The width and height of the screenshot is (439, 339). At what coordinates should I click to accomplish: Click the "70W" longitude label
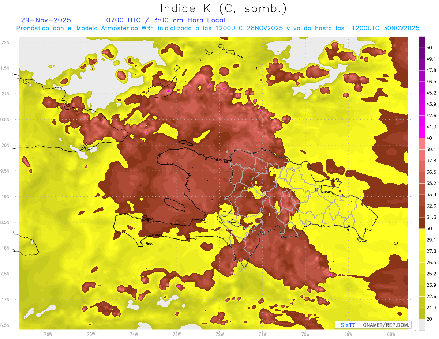click(305, 334)
